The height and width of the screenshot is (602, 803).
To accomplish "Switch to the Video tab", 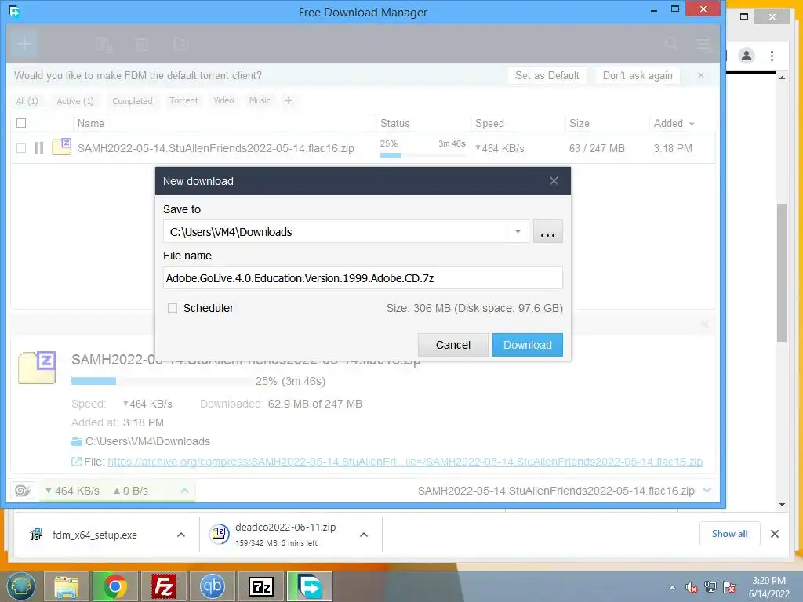I will [223, 100].
